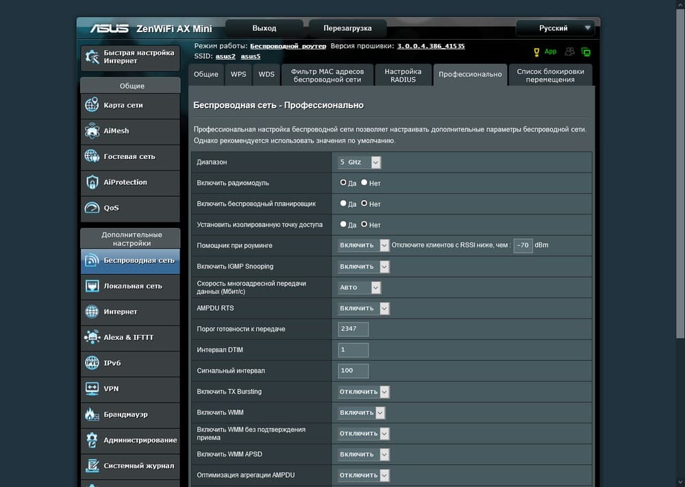Click the green network status icon
Screen dimensions: 685x487
coord(586,52)
